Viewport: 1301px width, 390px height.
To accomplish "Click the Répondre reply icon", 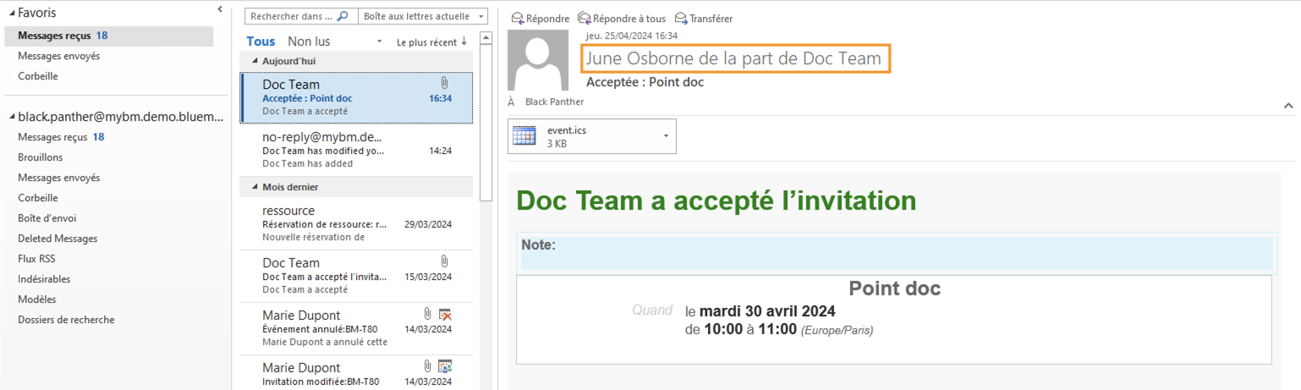I will tap(518, 18).
